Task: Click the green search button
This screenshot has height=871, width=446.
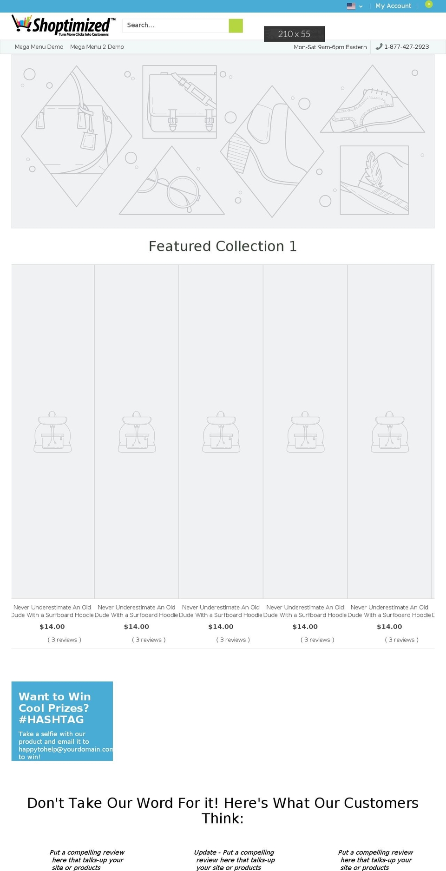Action: click(x=236, y=26)
